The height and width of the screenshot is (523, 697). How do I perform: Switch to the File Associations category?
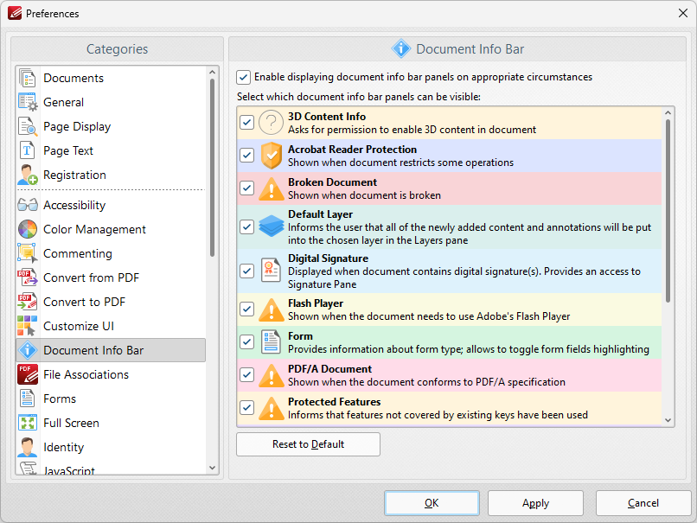click(111, 374)
